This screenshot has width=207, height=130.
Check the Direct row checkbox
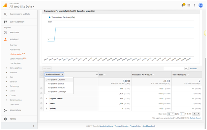click(x=42, y=104)
